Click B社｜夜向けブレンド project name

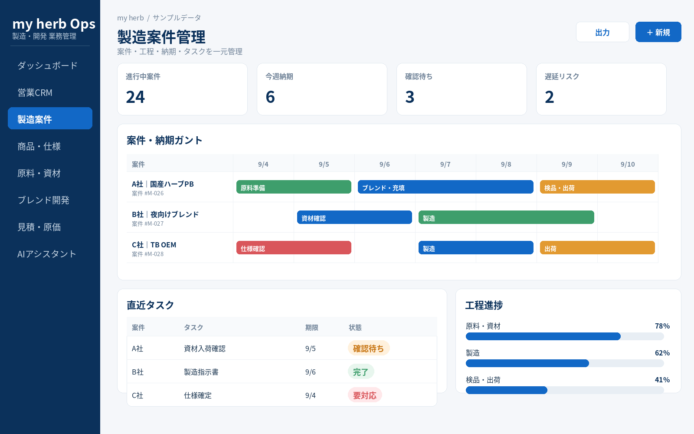pyautogui.click(x=165, y=214)
